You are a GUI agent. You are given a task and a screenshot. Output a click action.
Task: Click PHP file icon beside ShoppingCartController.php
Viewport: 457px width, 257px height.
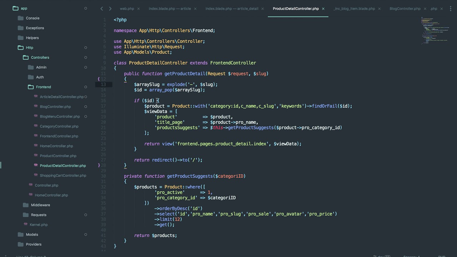coord(36,175)
